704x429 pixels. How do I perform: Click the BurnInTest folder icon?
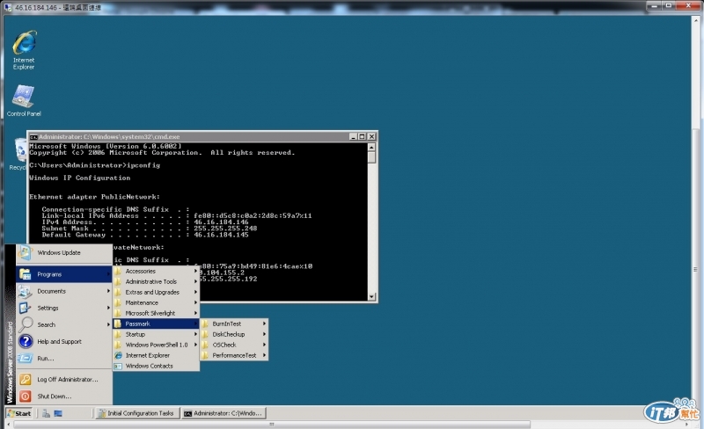pyautogui.click(x=205, y=324)
